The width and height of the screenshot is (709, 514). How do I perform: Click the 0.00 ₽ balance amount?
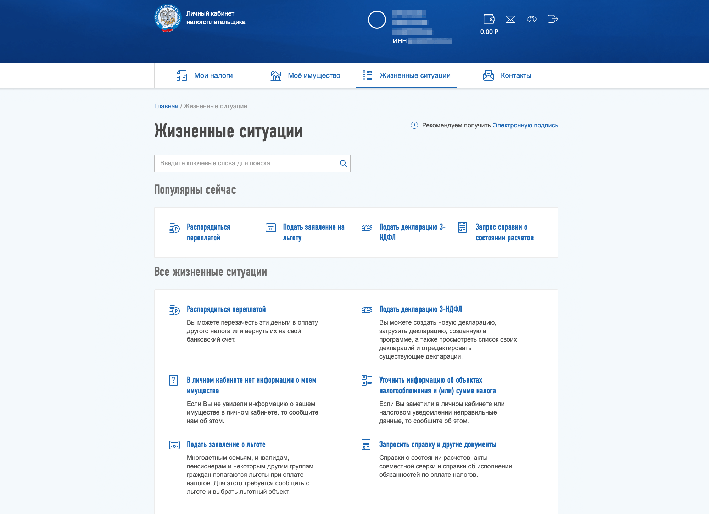[489, 32]
